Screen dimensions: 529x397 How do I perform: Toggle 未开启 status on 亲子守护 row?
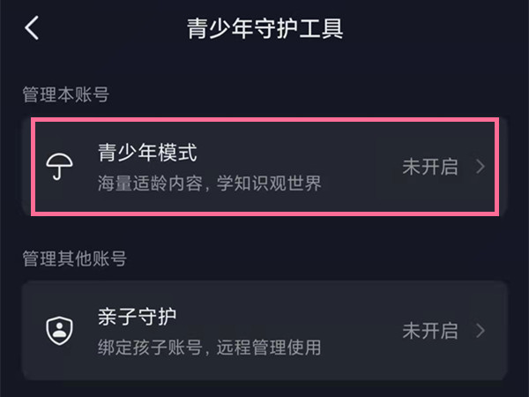tap(430, 331)
